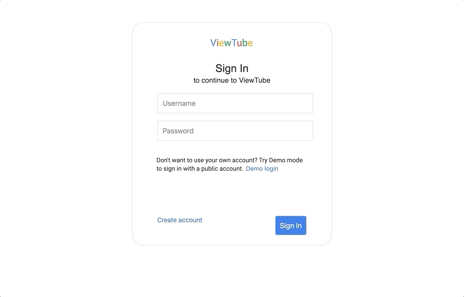The width and height of the screenshot is (464, 297).
Task: Focus the Username input field
Action: [235, 103]
